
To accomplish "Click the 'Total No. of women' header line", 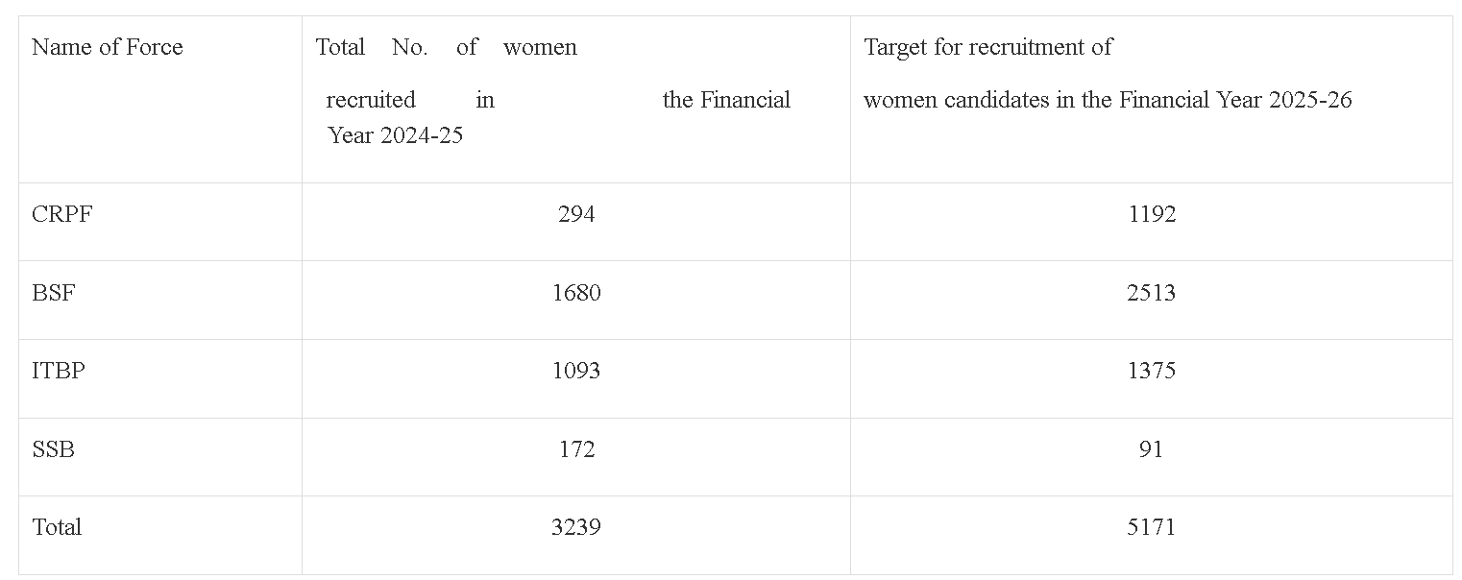I will pos(447,47).
